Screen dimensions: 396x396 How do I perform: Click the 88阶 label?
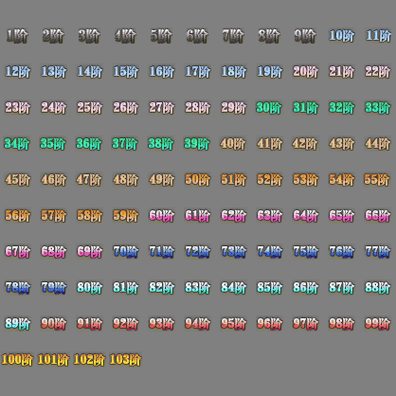tap(377, 288)
